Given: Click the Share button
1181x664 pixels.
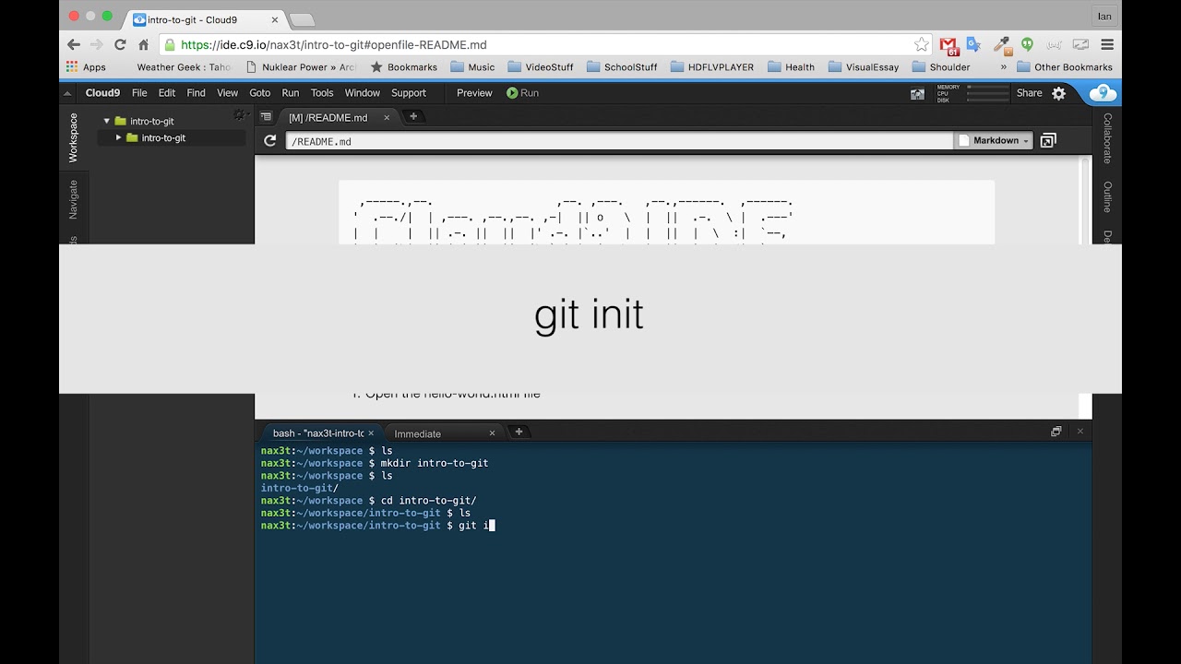Looking at the screenshot, I should [x=1029, y=93].
